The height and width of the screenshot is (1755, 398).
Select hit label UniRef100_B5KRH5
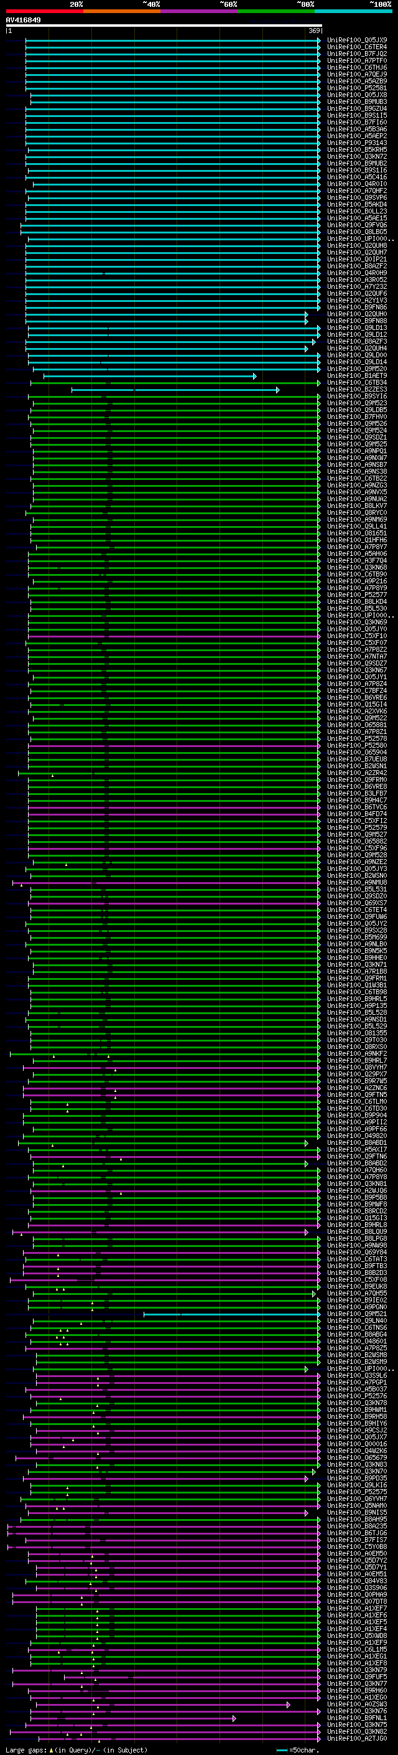[x=357, y=150]
